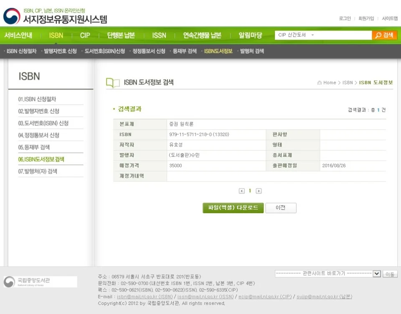Screen dimensions: 401x314
Task: Click the ISBN value 979-11-5711-218-0
Action: coord(199,135)
